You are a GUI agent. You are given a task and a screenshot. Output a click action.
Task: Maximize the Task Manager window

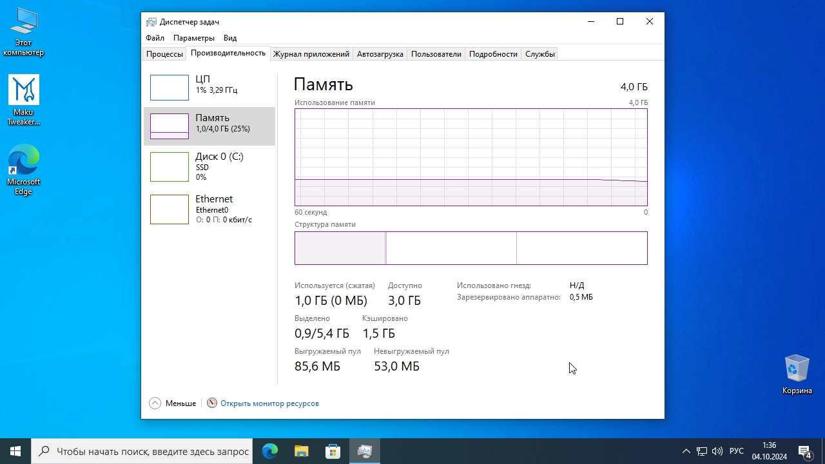click(620, 21)
